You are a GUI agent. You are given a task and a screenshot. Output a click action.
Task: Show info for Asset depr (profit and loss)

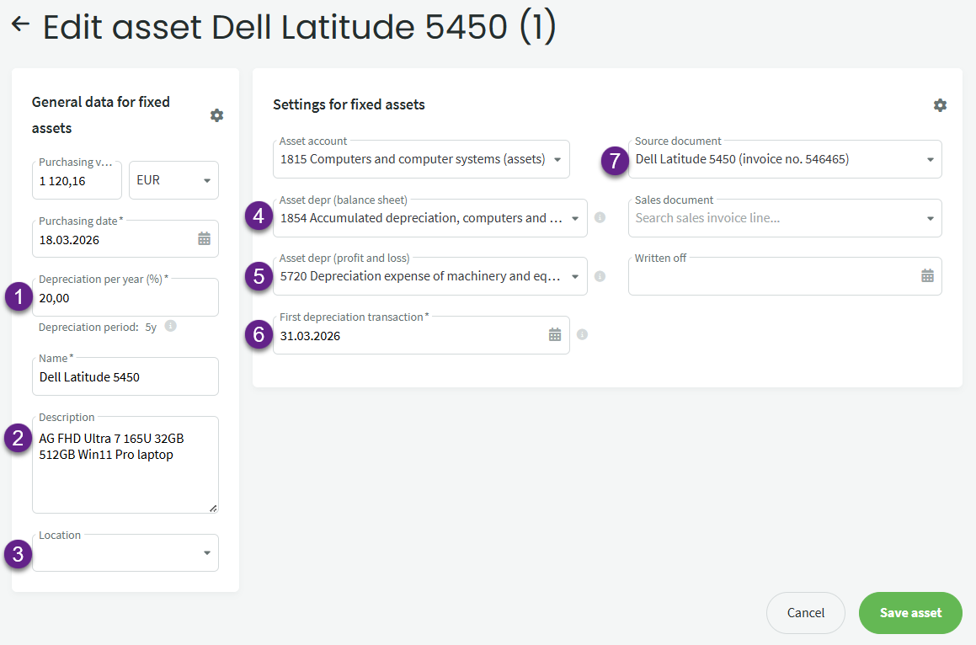click(x=600, y=276)
